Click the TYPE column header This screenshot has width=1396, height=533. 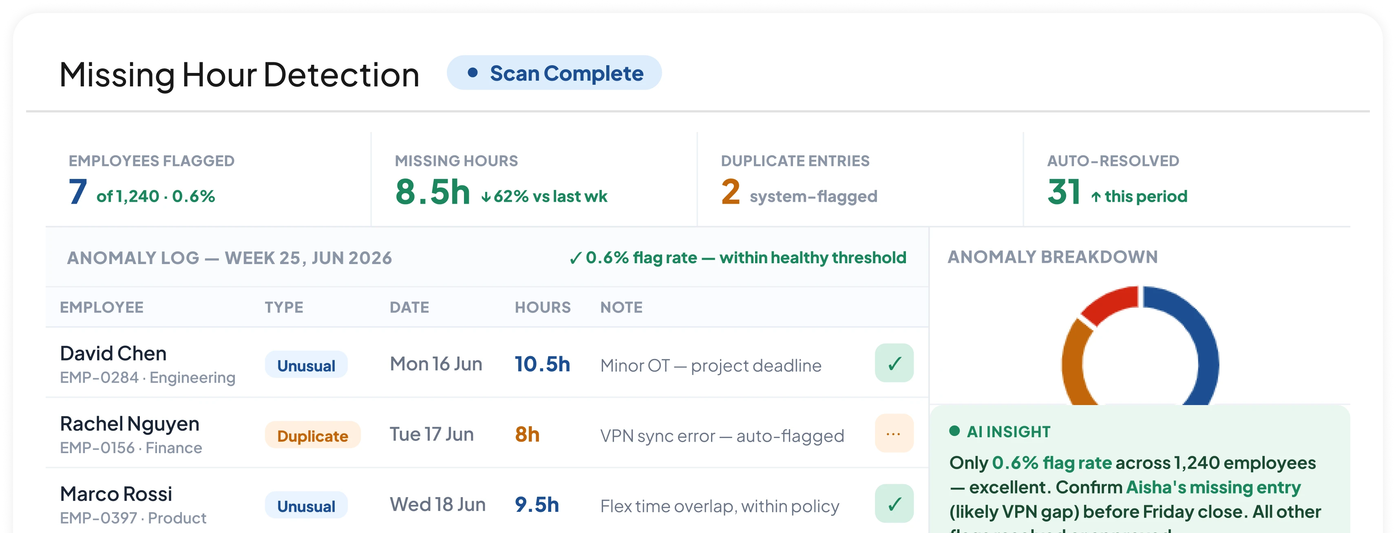pos(283,307)
